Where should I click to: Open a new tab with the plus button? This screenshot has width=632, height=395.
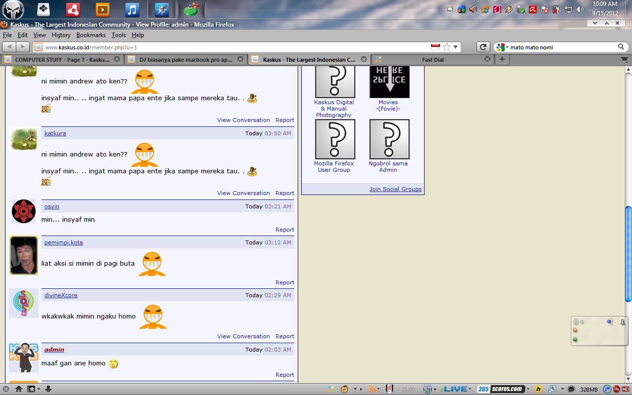(502, 59)
